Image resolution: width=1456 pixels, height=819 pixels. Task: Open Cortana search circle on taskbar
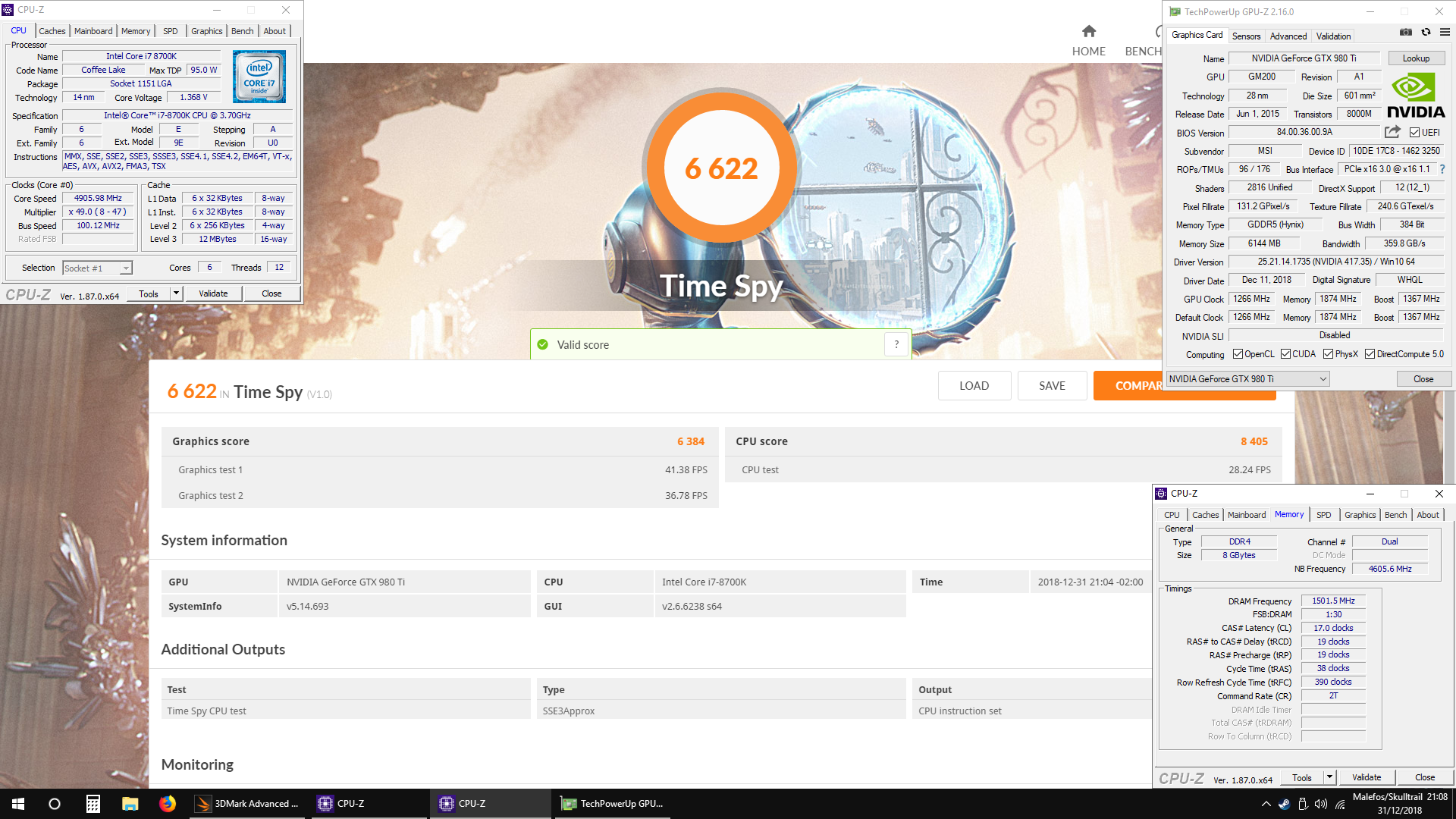(55, 804)
